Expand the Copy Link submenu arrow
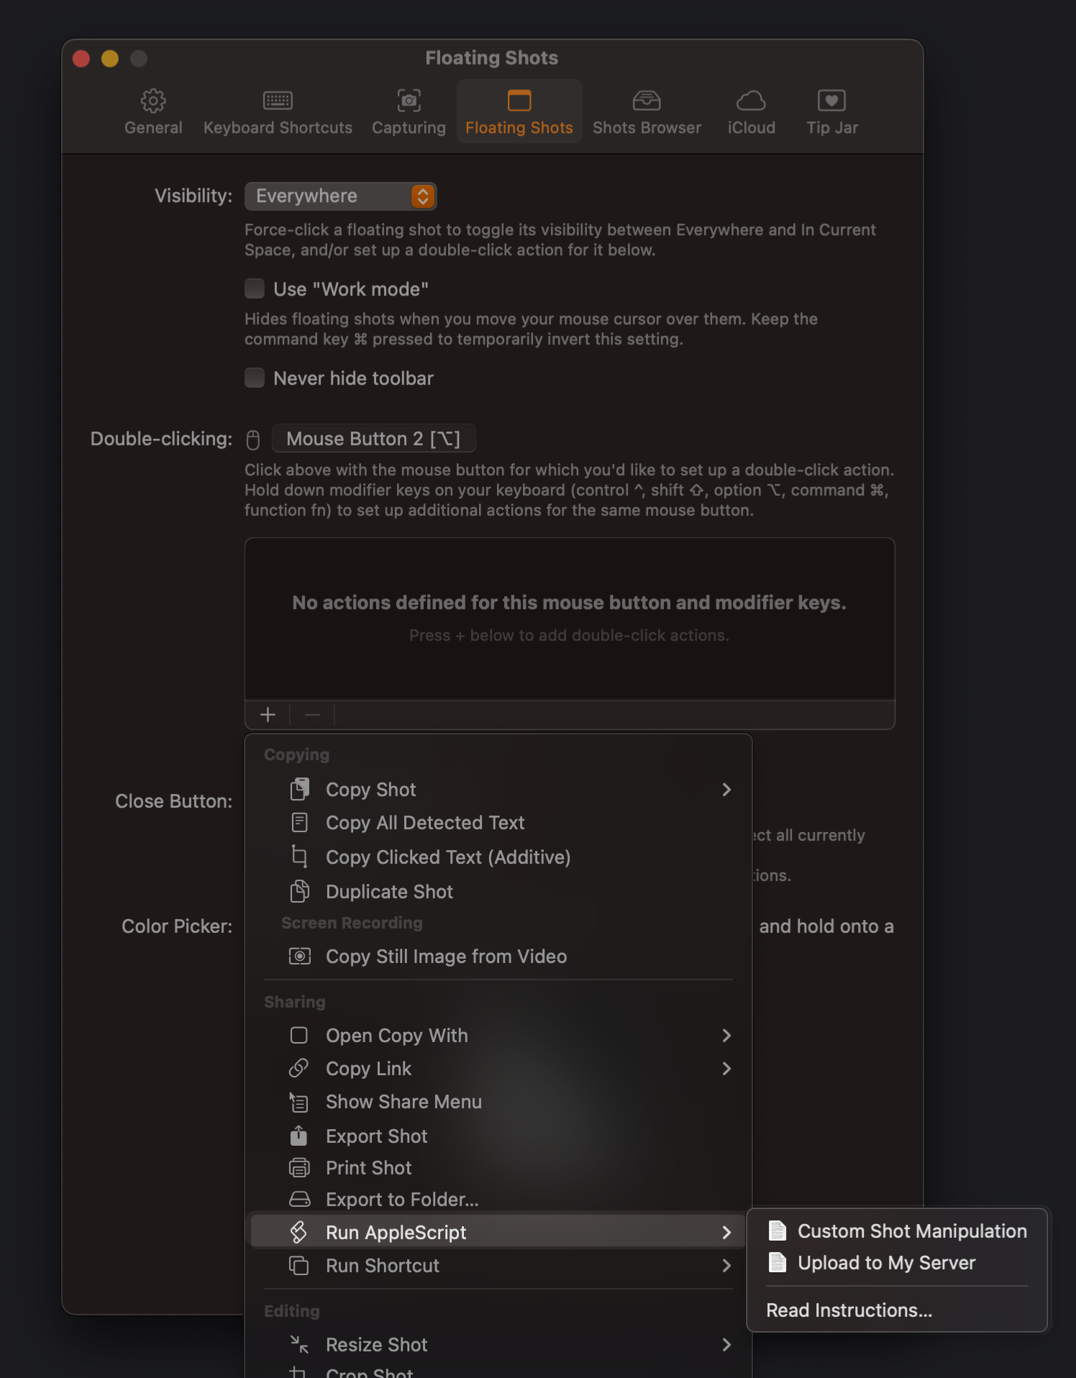 click(x=726, y=1068)
